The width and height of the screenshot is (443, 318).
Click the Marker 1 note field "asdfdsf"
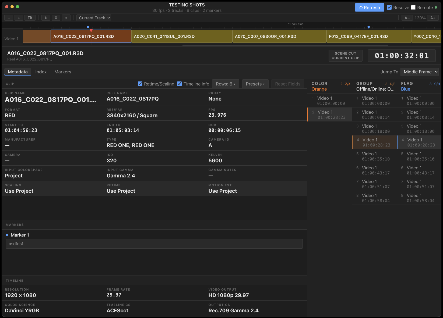154,244
